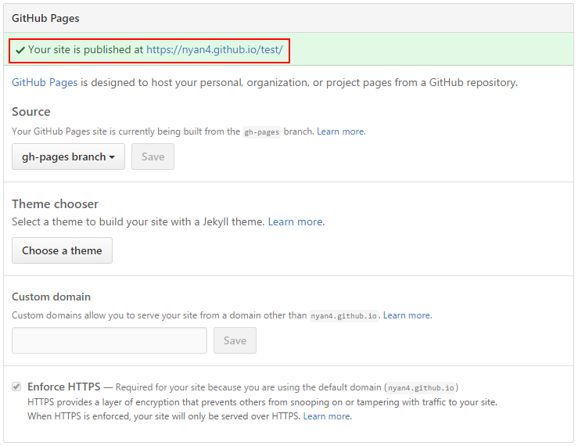
Task: Focus the Custom domain text field
Action: coord(109,340)
